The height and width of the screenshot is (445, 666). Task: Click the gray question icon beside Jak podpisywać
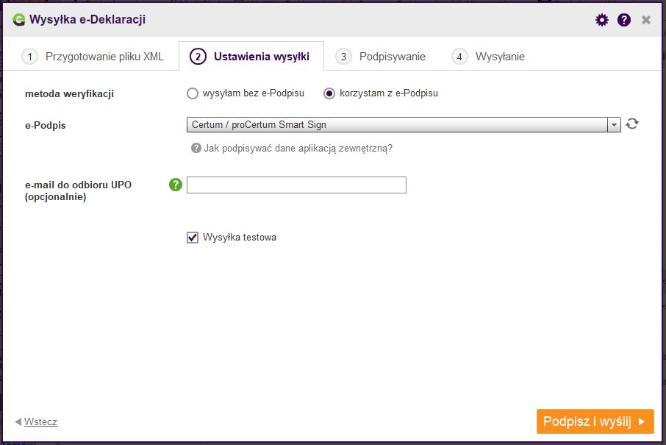click(x=196, y=148)
